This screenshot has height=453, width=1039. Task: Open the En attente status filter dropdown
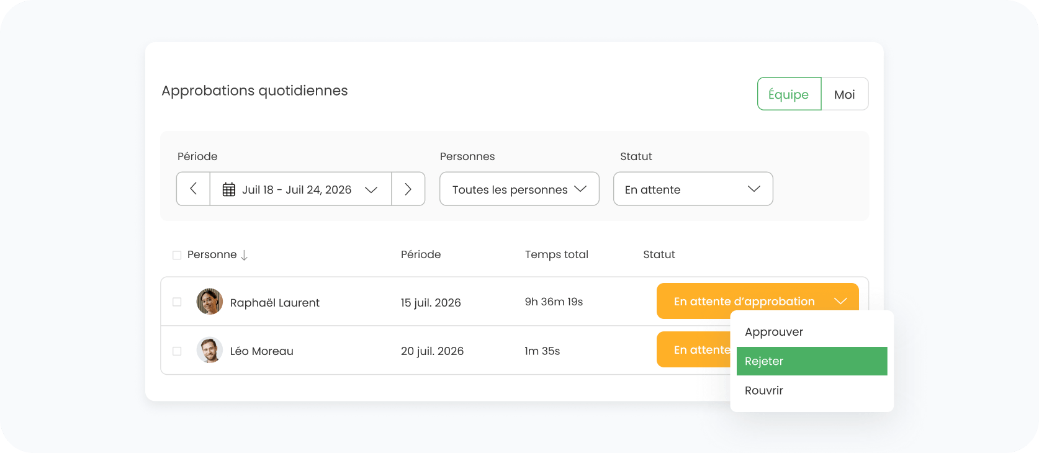pos(693,189)
